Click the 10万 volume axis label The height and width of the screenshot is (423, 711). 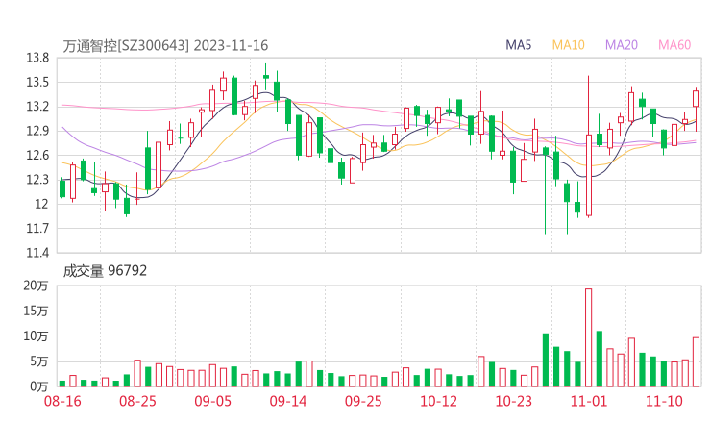click(x=36, y=336)
